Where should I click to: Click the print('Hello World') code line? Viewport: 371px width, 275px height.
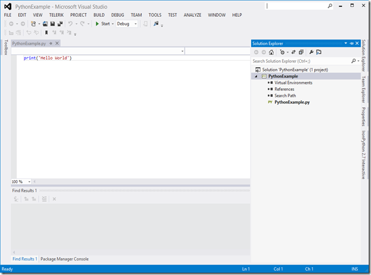tap(47, 58)
